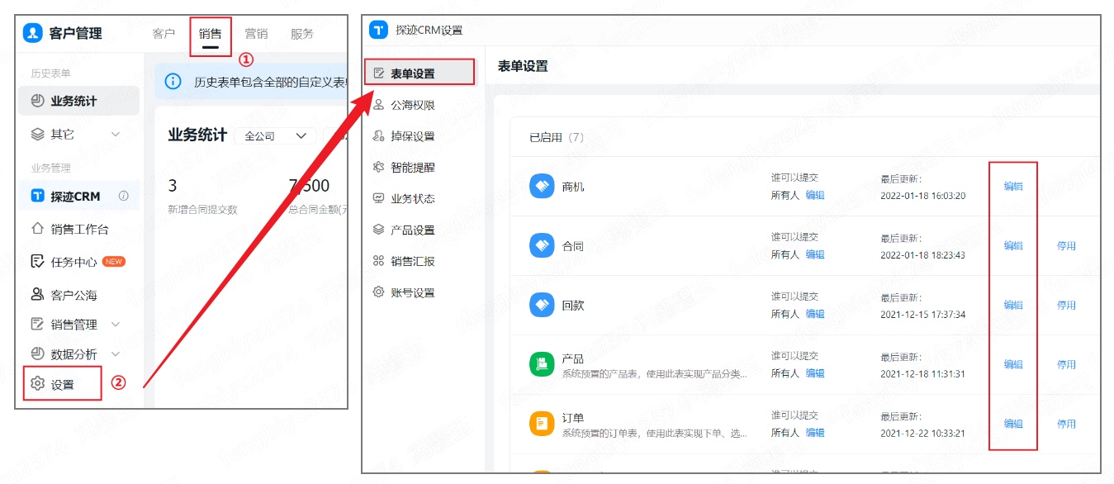The image size is (1114, 484).
Task: Click the blue info icon in banner
Action: 173,82
